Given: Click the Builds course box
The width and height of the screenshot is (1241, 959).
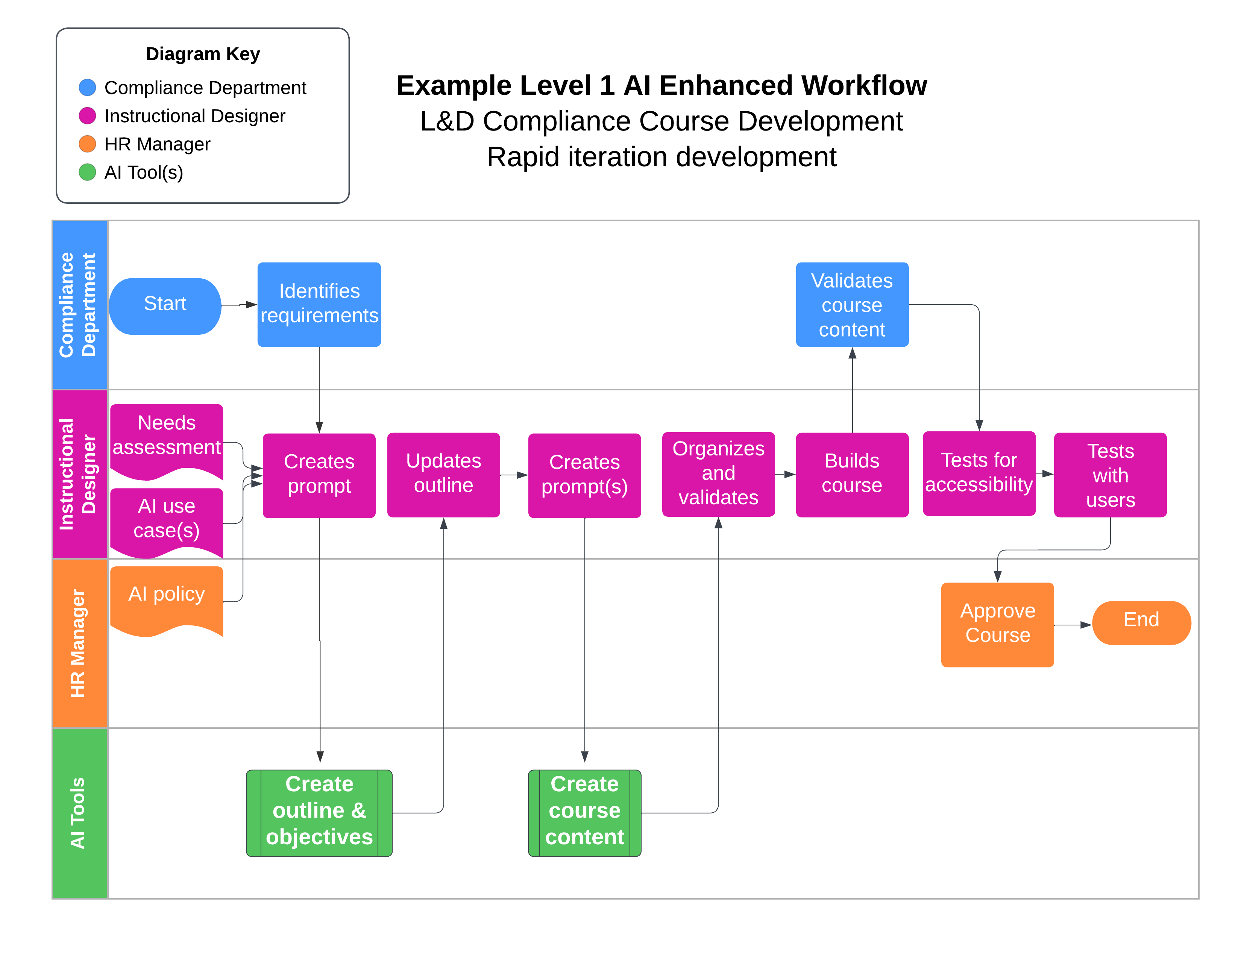Looking at the screenshot, I should tap(852, 474).
